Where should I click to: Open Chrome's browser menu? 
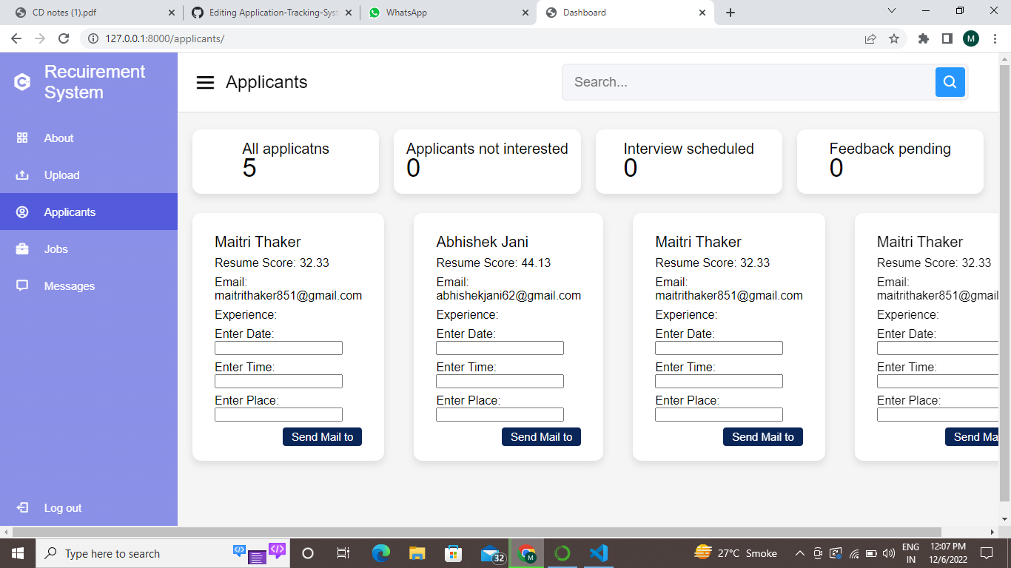(x=993, y=37)
